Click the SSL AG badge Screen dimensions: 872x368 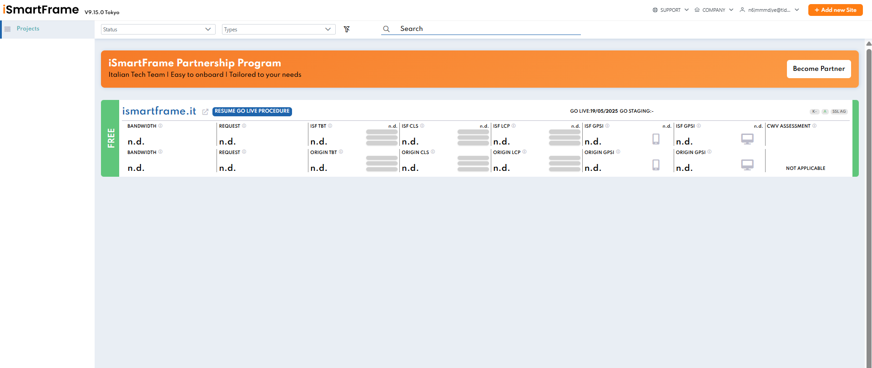839,111
